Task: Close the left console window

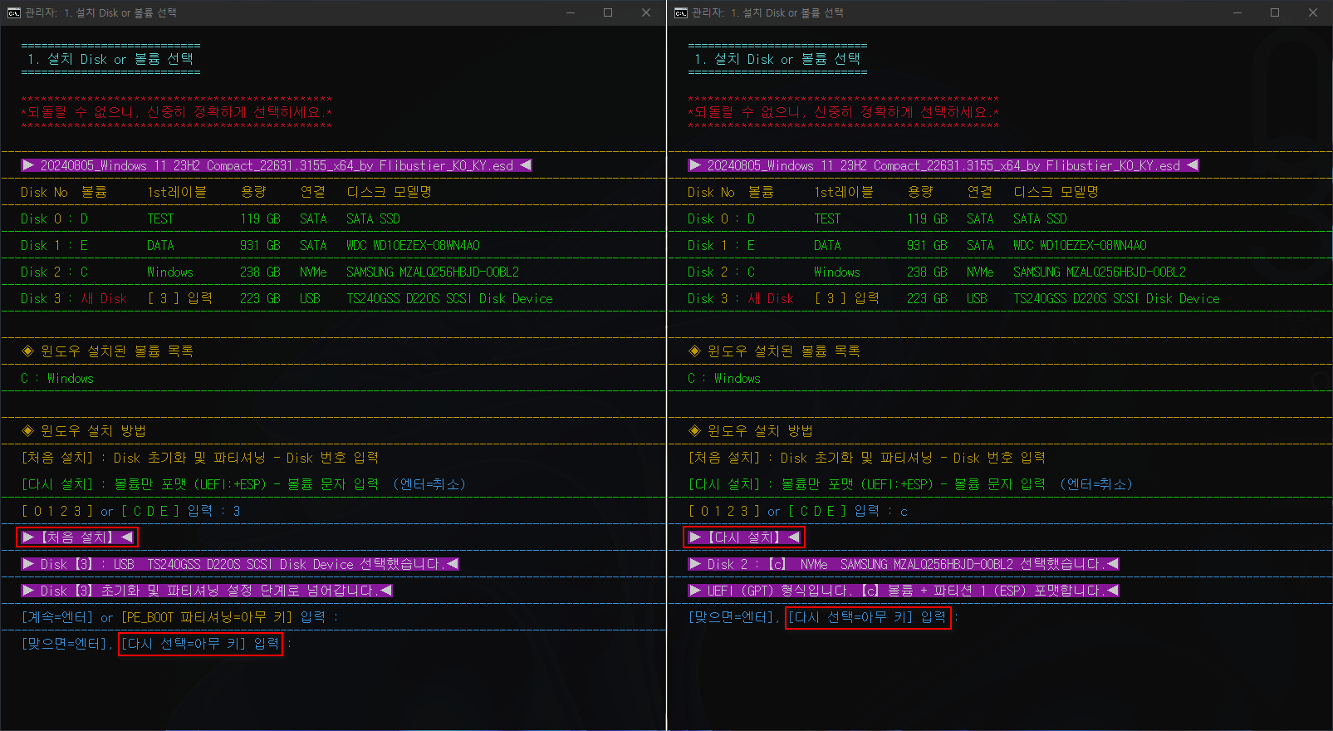Action: (x=646, y=12)
